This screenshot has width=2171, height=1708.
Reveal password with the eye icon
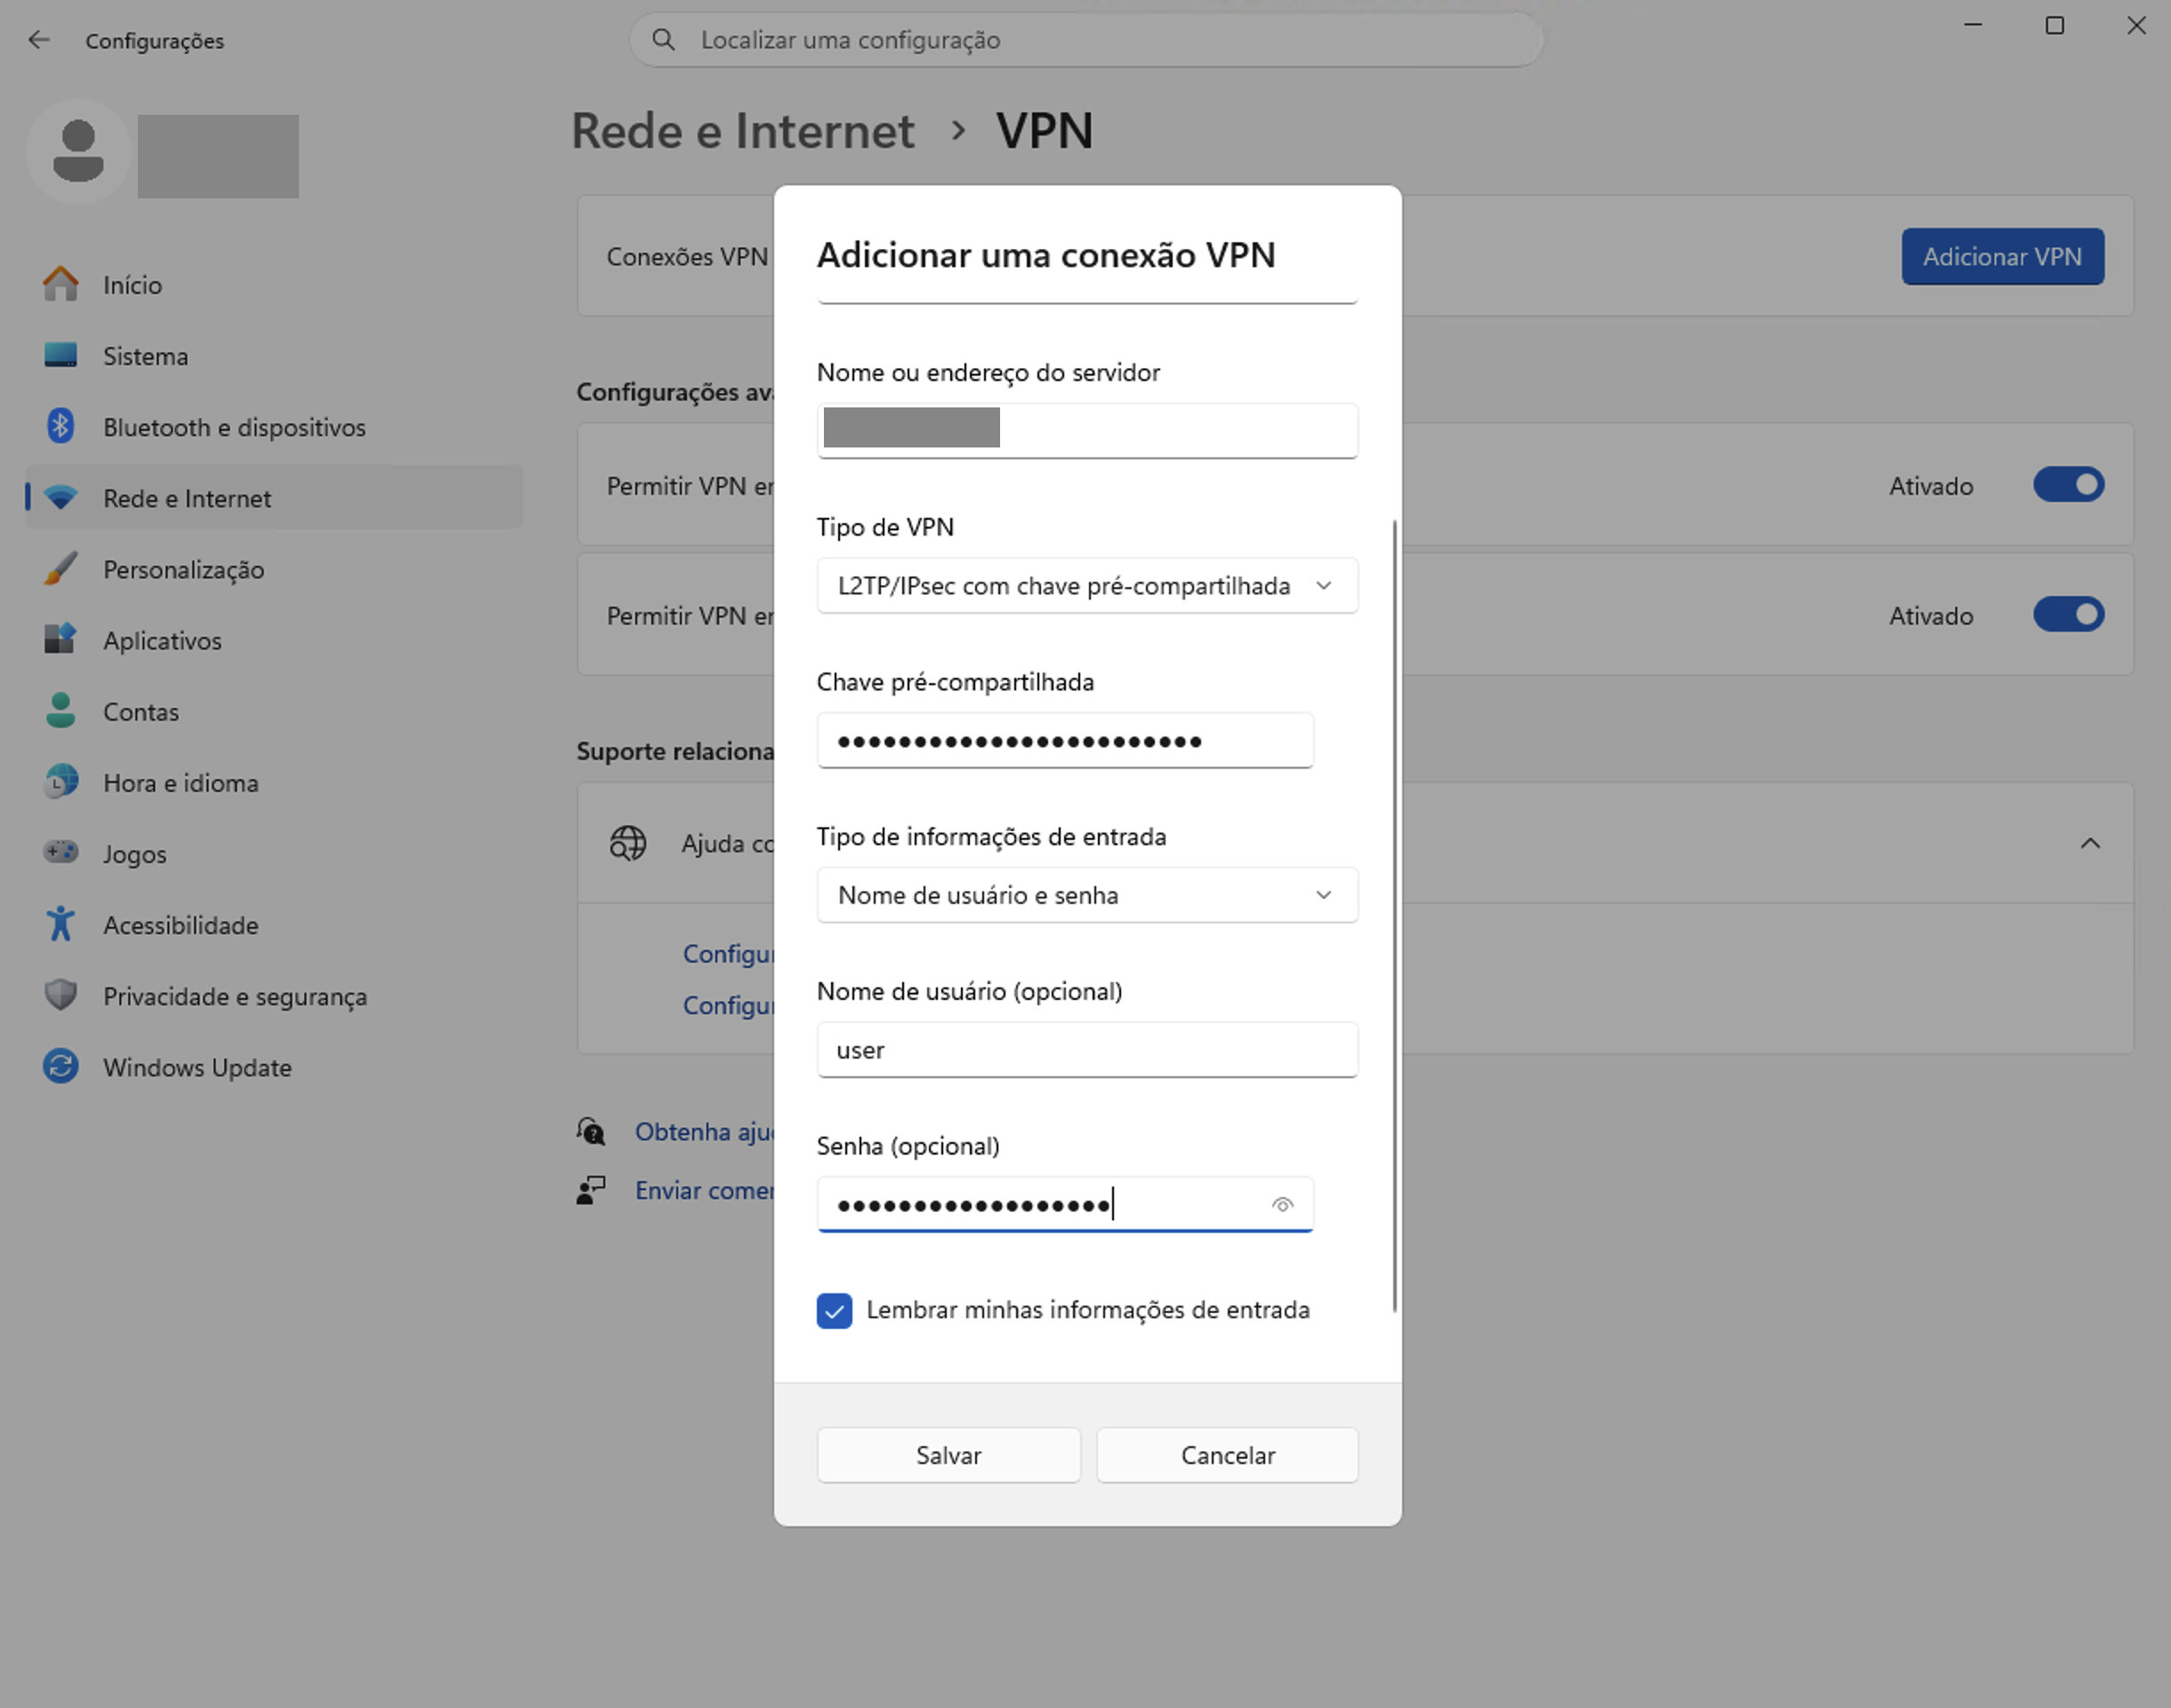pos(1282,1205)
